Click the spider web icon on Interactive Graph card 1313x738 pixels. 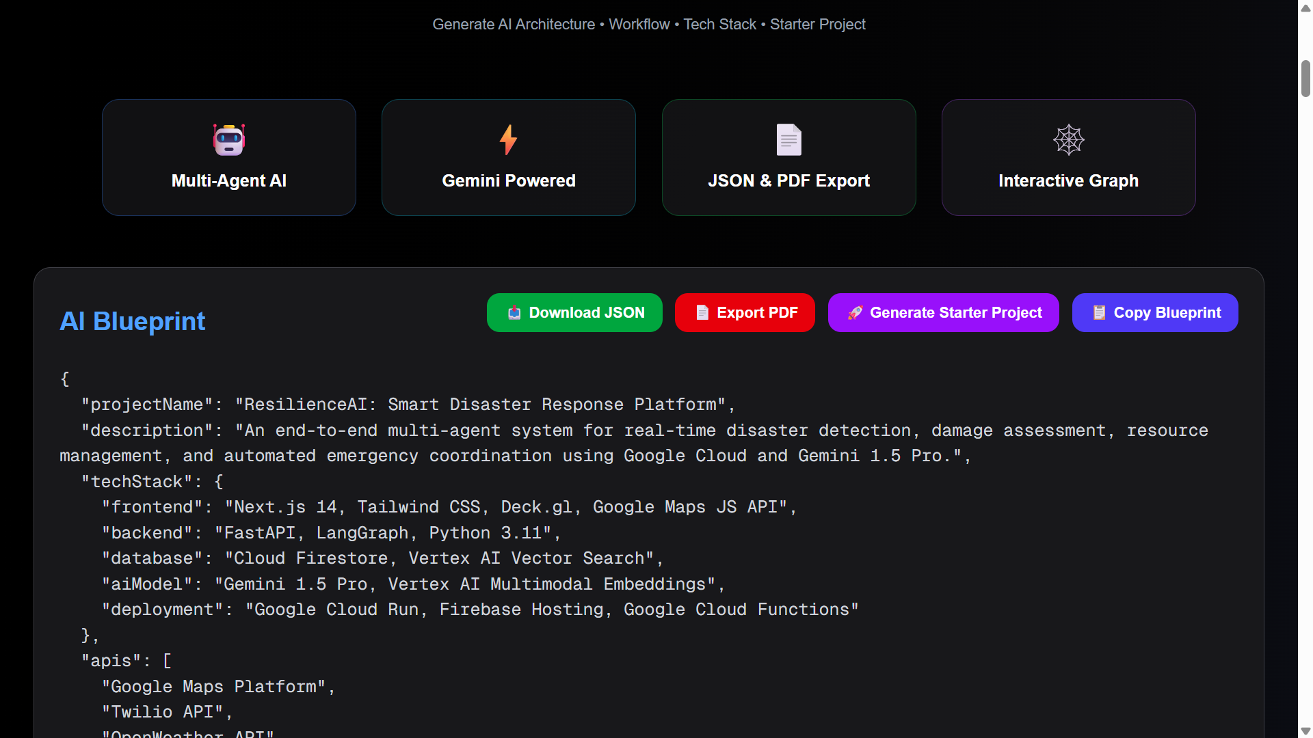(x=1069, y=140)
